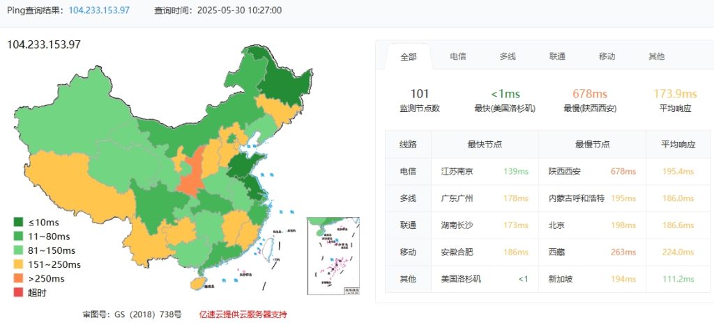Click the 平均响应 column header

678,144
